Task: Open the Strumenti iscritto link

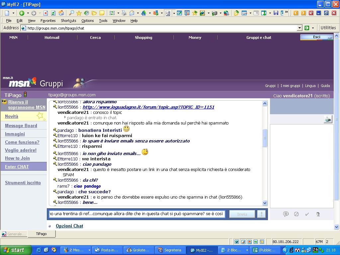Action: 23,183
